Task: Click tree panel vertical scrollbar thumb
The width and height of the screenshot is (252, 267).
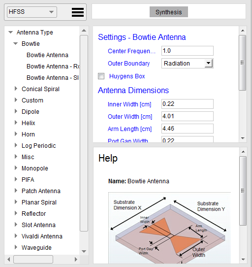Action: coord(84,133)
